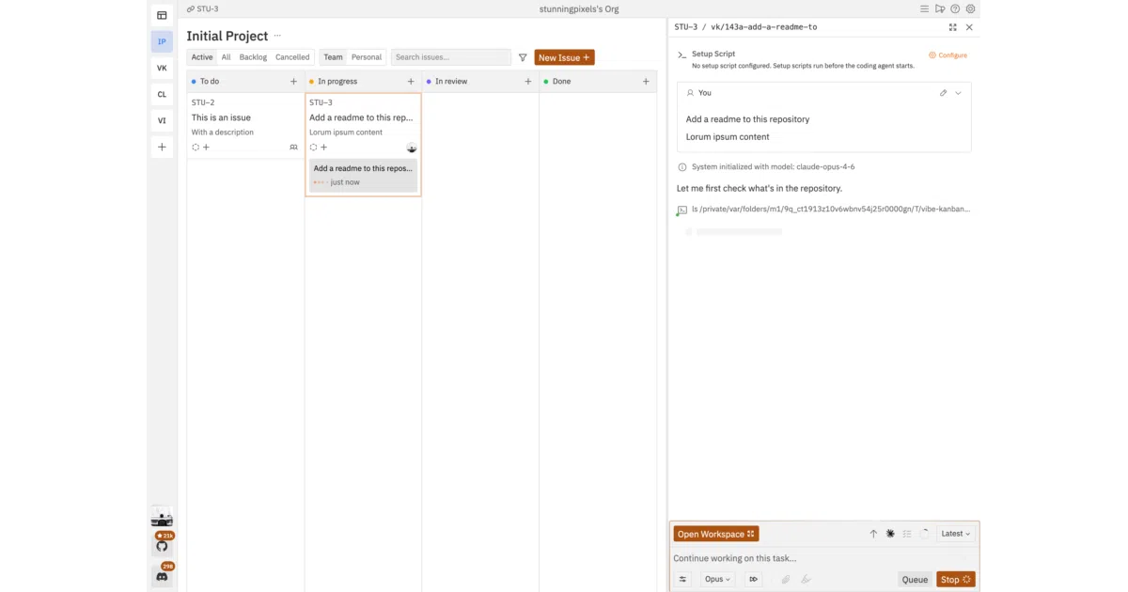Click the assignees icon on STU-2 card
This screenshot has width=1128, height=592.
tap(294, 148)
